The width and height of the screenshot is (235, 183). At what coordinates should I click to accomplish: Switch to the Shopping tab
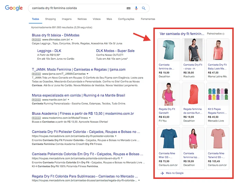(x=51, y=19)
